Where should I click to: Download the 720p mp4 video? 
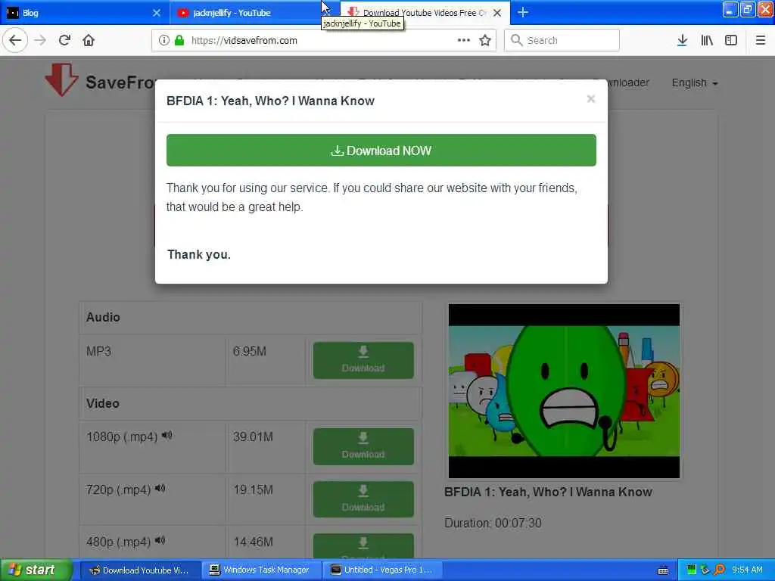point(363,499)
